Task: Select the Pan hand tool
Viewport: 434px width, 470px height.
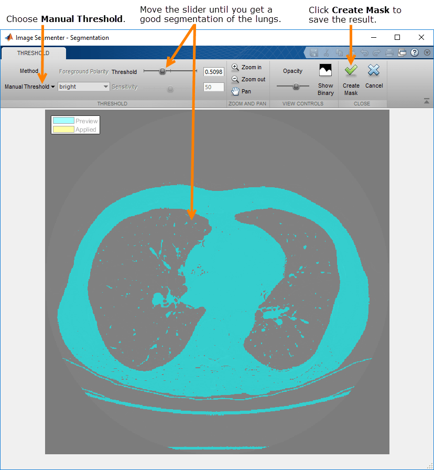Action: [x=235, y=91]
